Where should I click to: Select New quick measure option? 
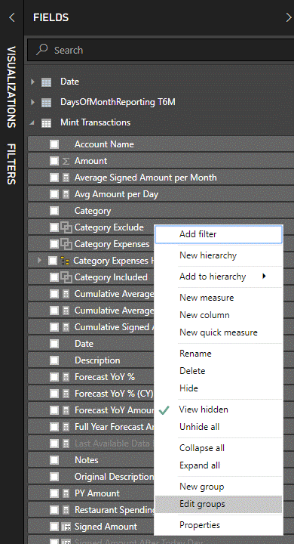pyautogui.click(x=219, y=332)
